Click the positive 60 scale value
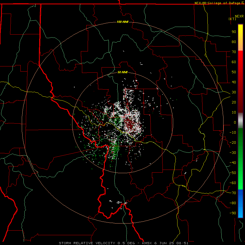The width and height of the screenshot is (245, 245). point(234,62)
